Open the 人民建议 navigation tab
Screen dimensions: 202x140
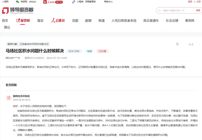(x=58, y=20)
